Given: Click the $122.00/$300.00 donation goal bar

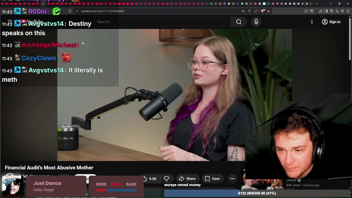Looking at the screenshot, I should tap(257, 193).
